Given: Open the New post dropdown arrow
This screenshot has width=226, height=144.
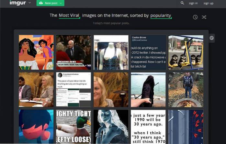Looking at the screenshot, I should (61, 3).
